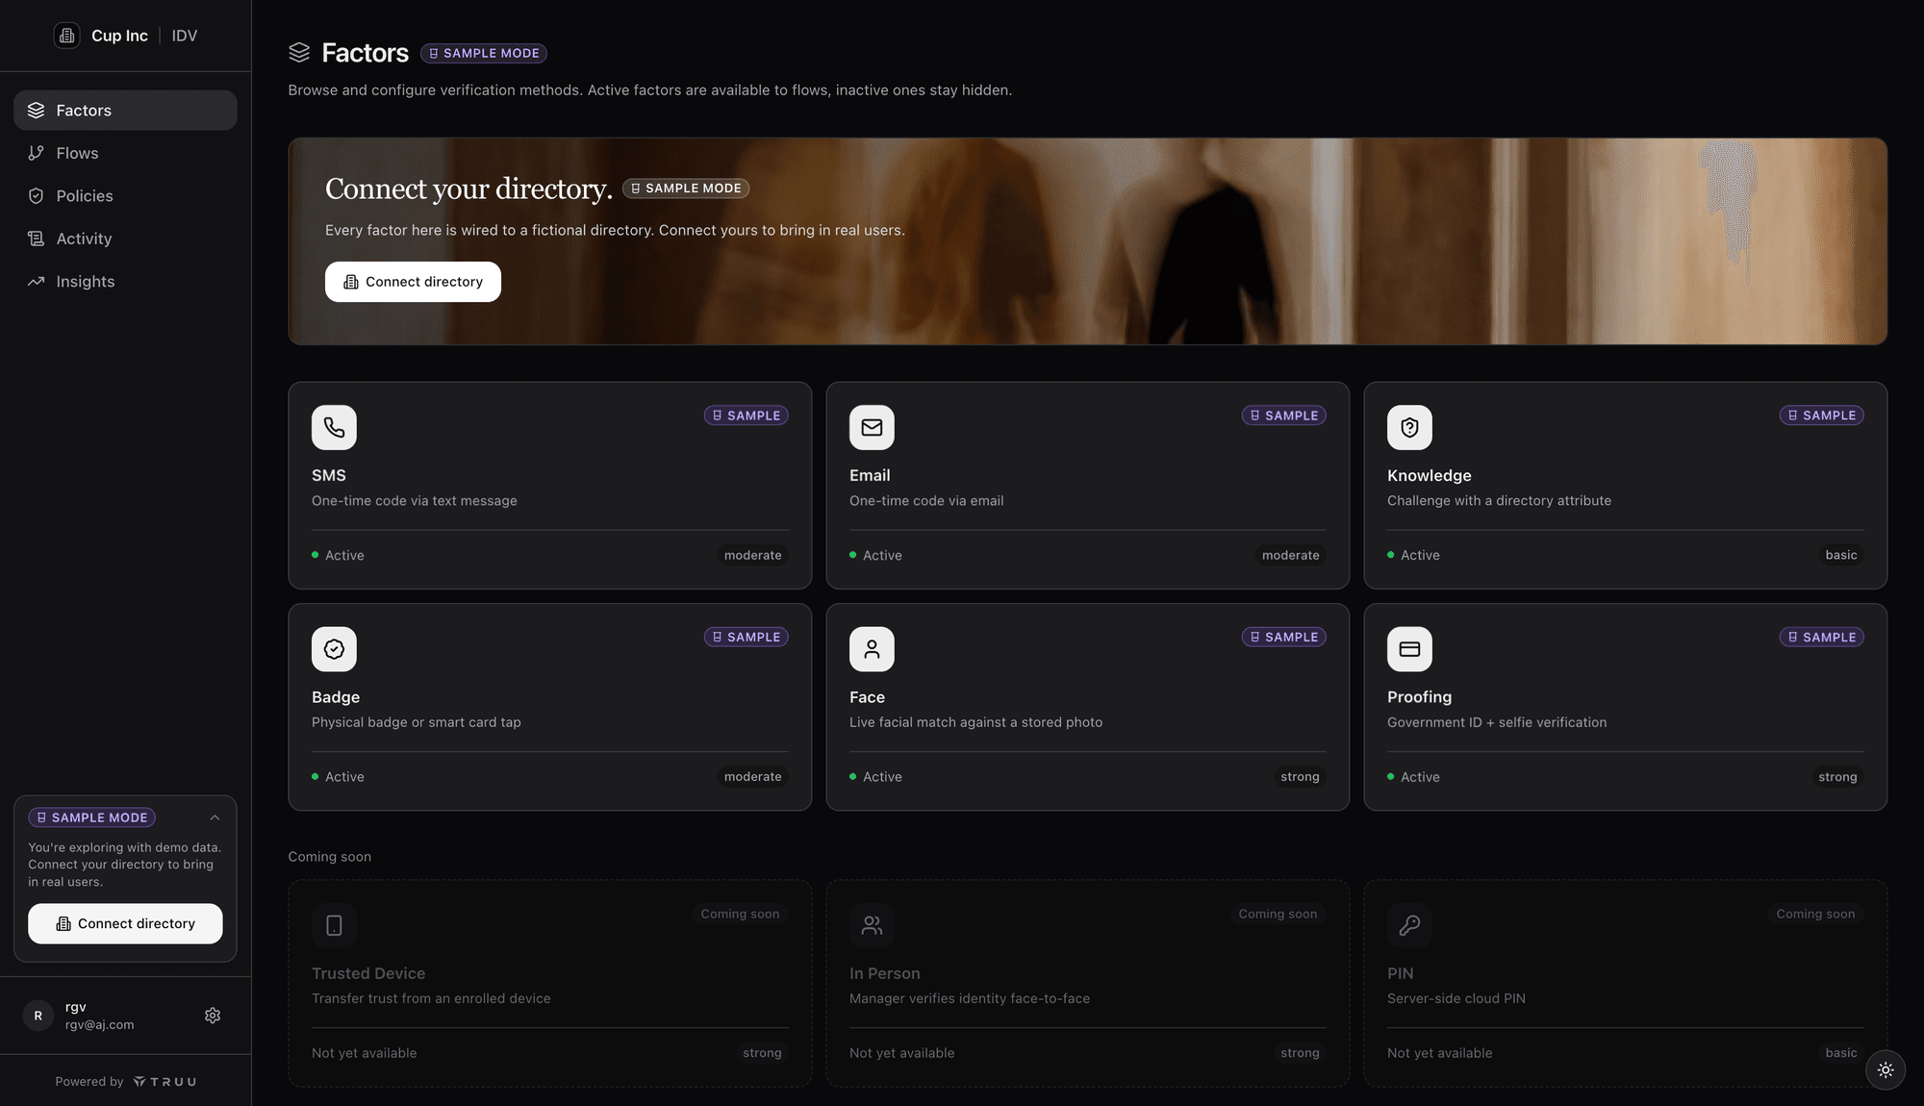This screenshot has width=1924, height=1106.
Task: Click strong strength label on Face card
Action: 1300,776
